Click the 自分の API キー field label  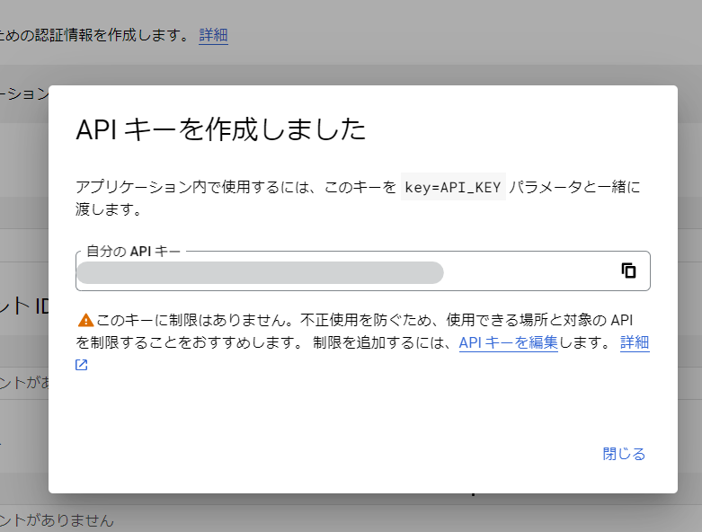click(133, 252)
